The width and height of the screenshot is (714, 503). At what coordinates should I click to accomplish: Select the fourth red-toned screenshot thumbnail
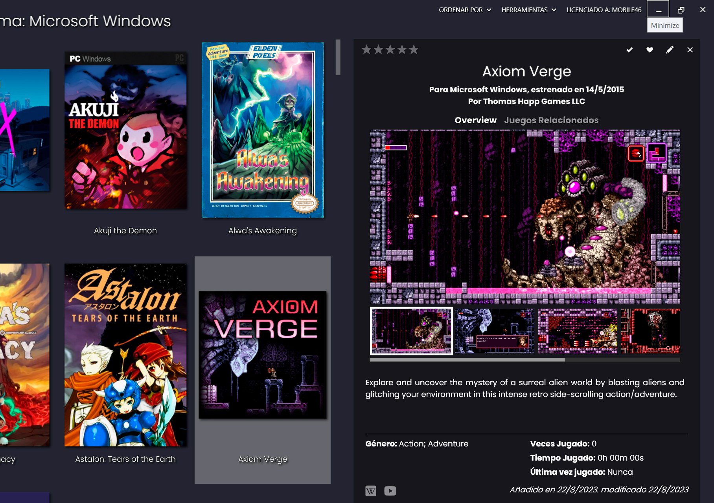[x=651, y=331]
